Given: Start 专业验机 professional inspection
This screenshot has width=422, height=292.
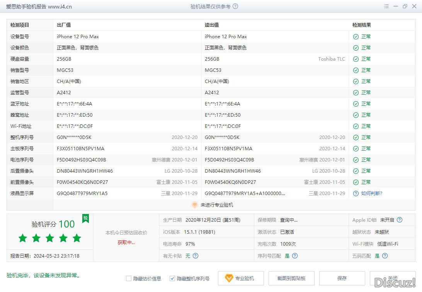Looking at the screenshot, I should tap(241, 278).
